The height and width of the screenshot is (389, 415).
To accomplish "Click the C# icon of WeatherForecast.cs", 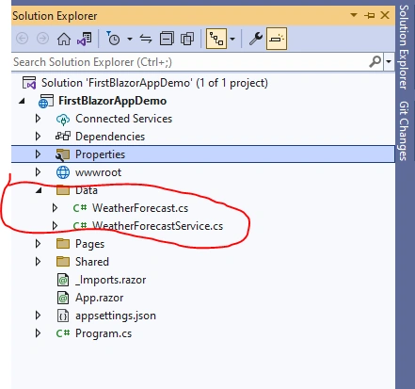I will tap(80, 208).
